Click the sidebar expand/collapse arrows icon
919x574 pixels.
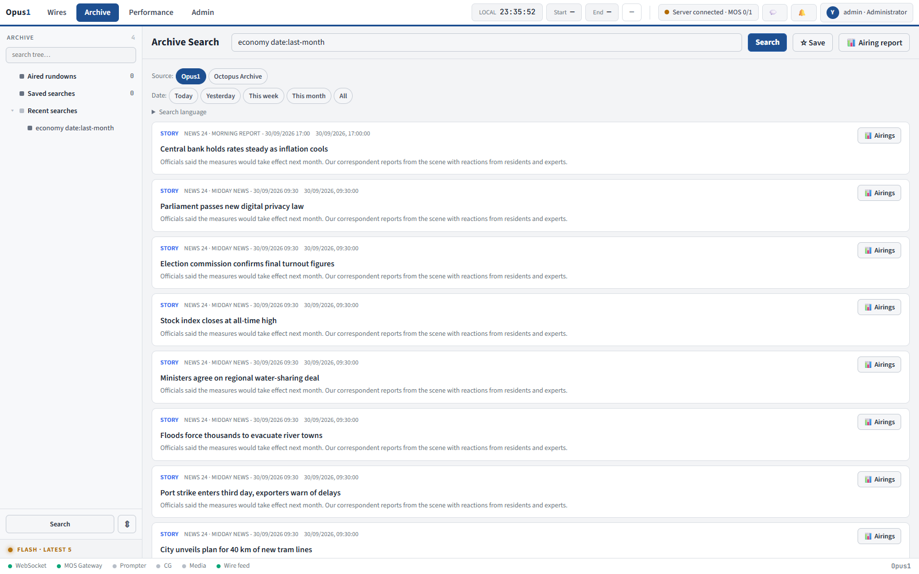pos(127,524)
